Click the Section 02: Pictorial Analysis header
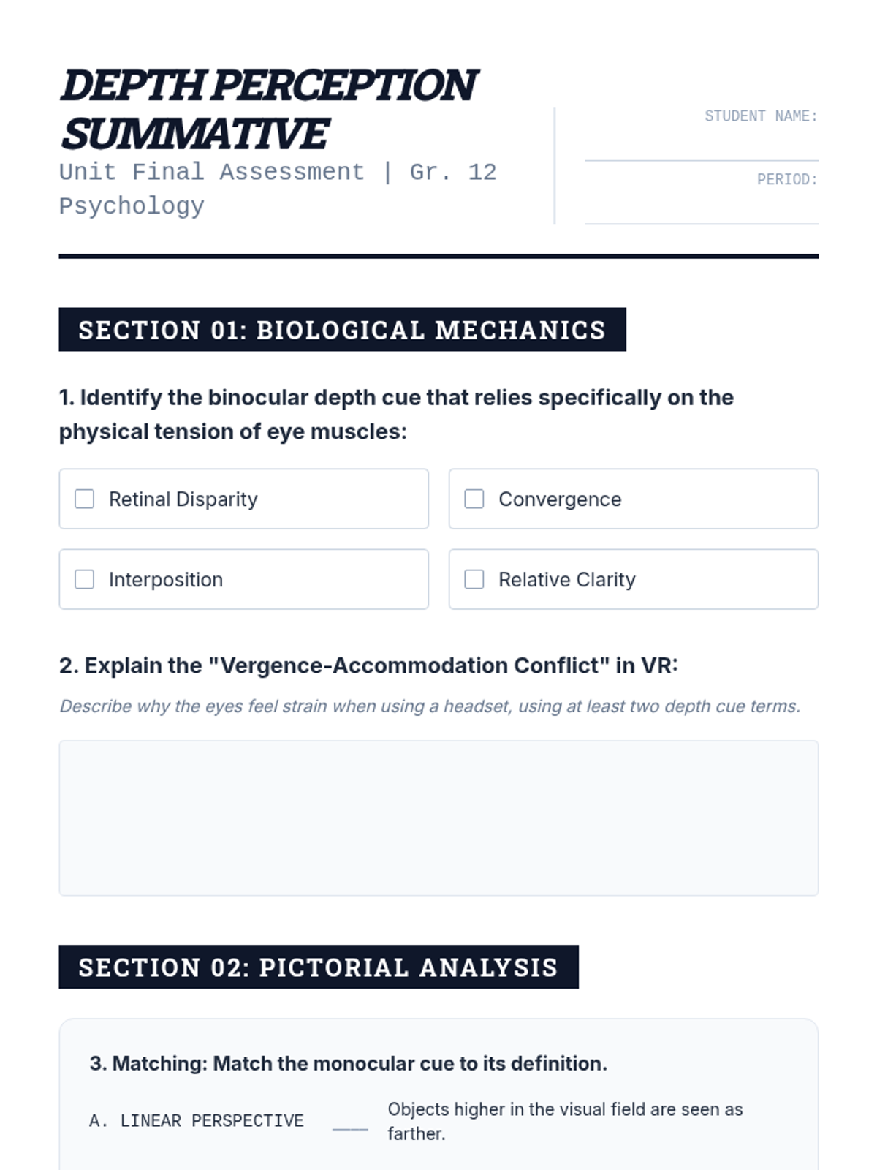Screen dimensions: 877x1170 [318, 967]
